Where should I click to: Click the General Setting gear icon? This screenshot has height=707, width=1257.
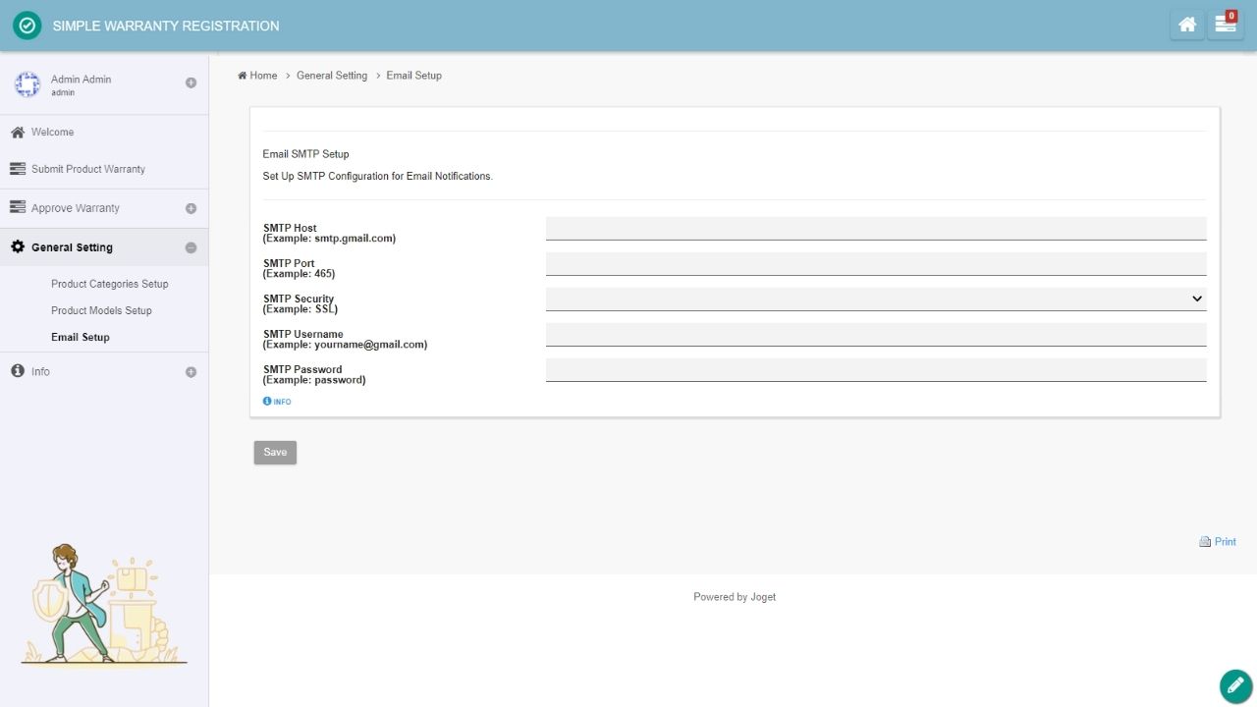tap(18, 247)
